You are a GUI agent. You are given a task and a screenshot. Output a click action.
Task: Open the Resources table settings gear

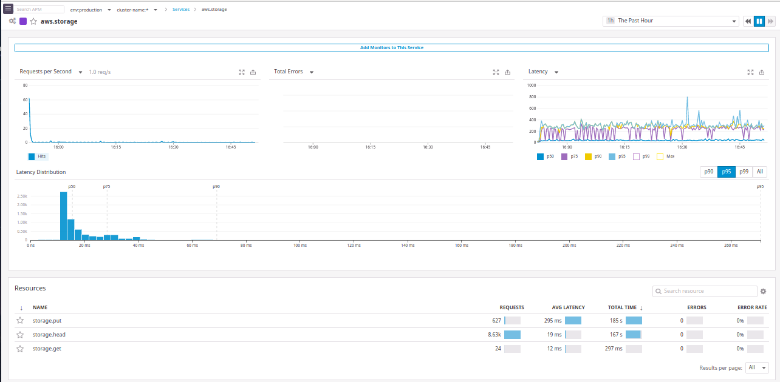[764, 291]
